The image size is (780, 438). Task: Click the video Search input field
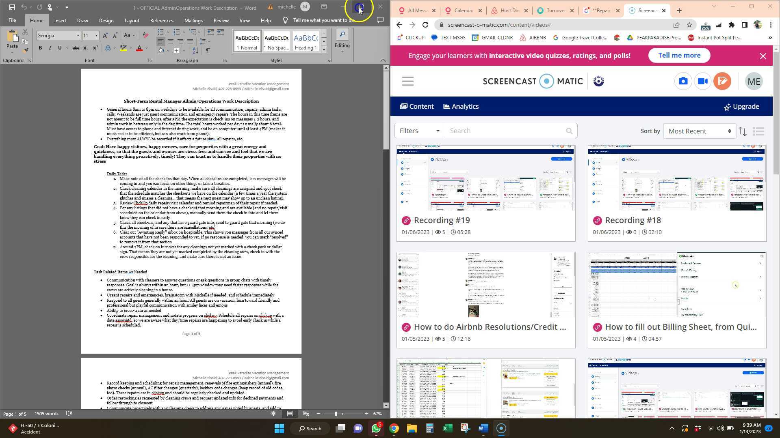click(x=511, y=131)
